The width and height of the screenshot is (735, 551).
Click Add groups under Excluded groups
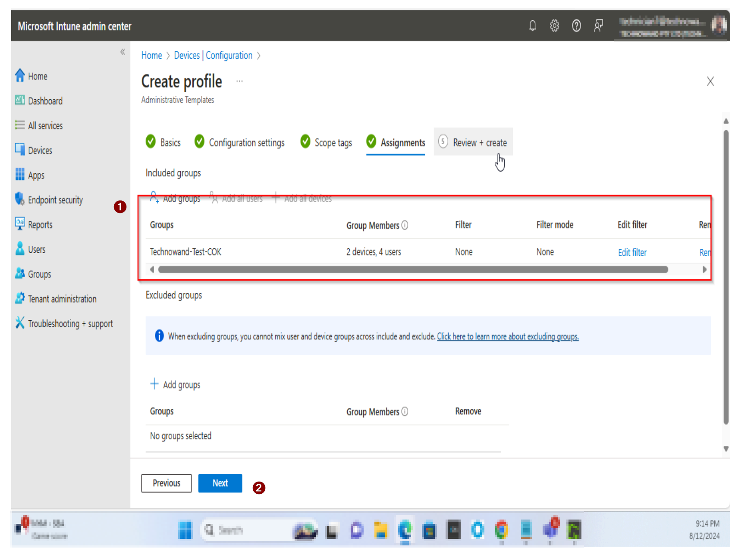coord(175,385)
